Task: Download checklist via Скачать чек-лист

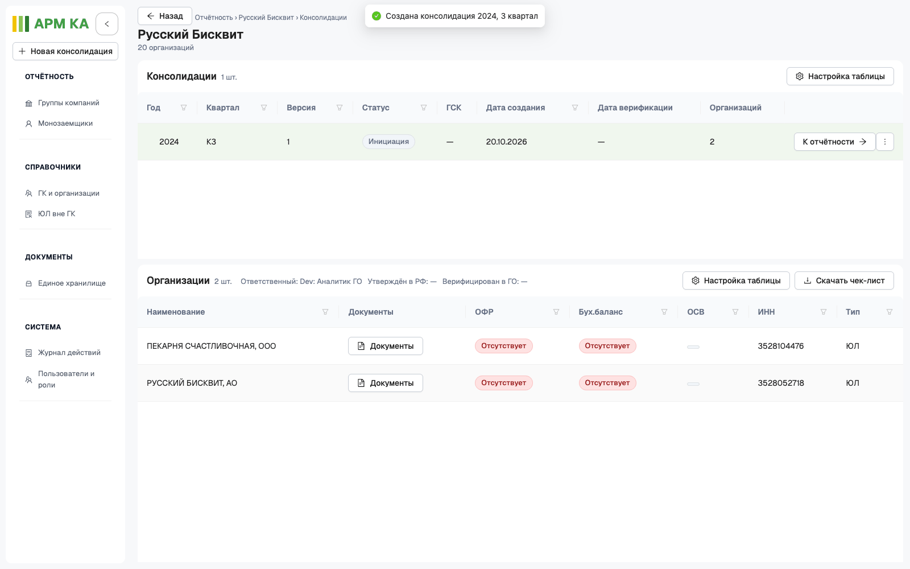Action: pyautogui.click(x=844, y=281)
